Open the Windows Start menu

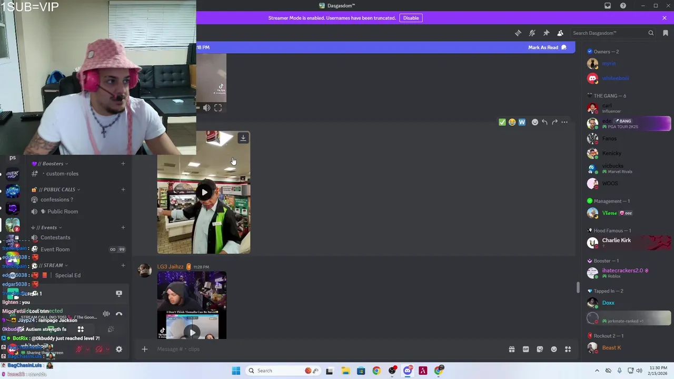tap(236, 371)
